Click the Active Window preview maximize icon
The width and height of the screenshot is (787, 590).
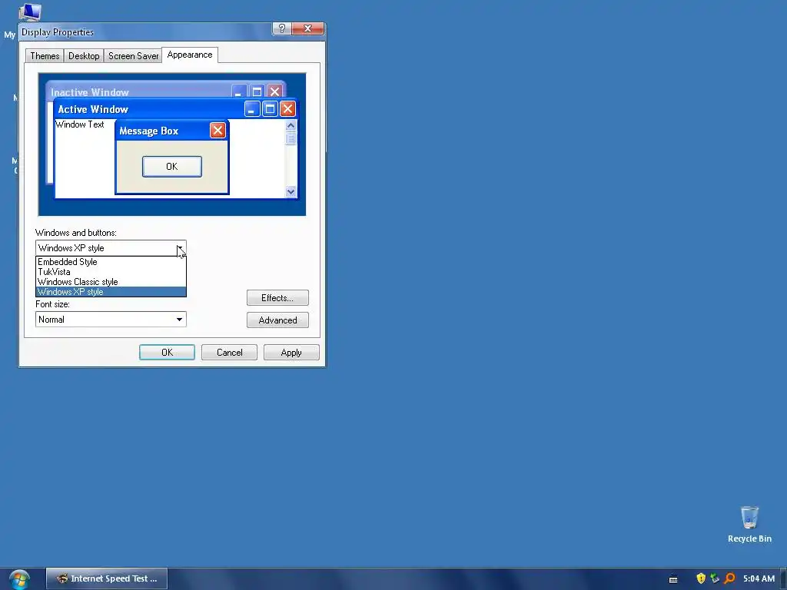click(x=270, y=109)
